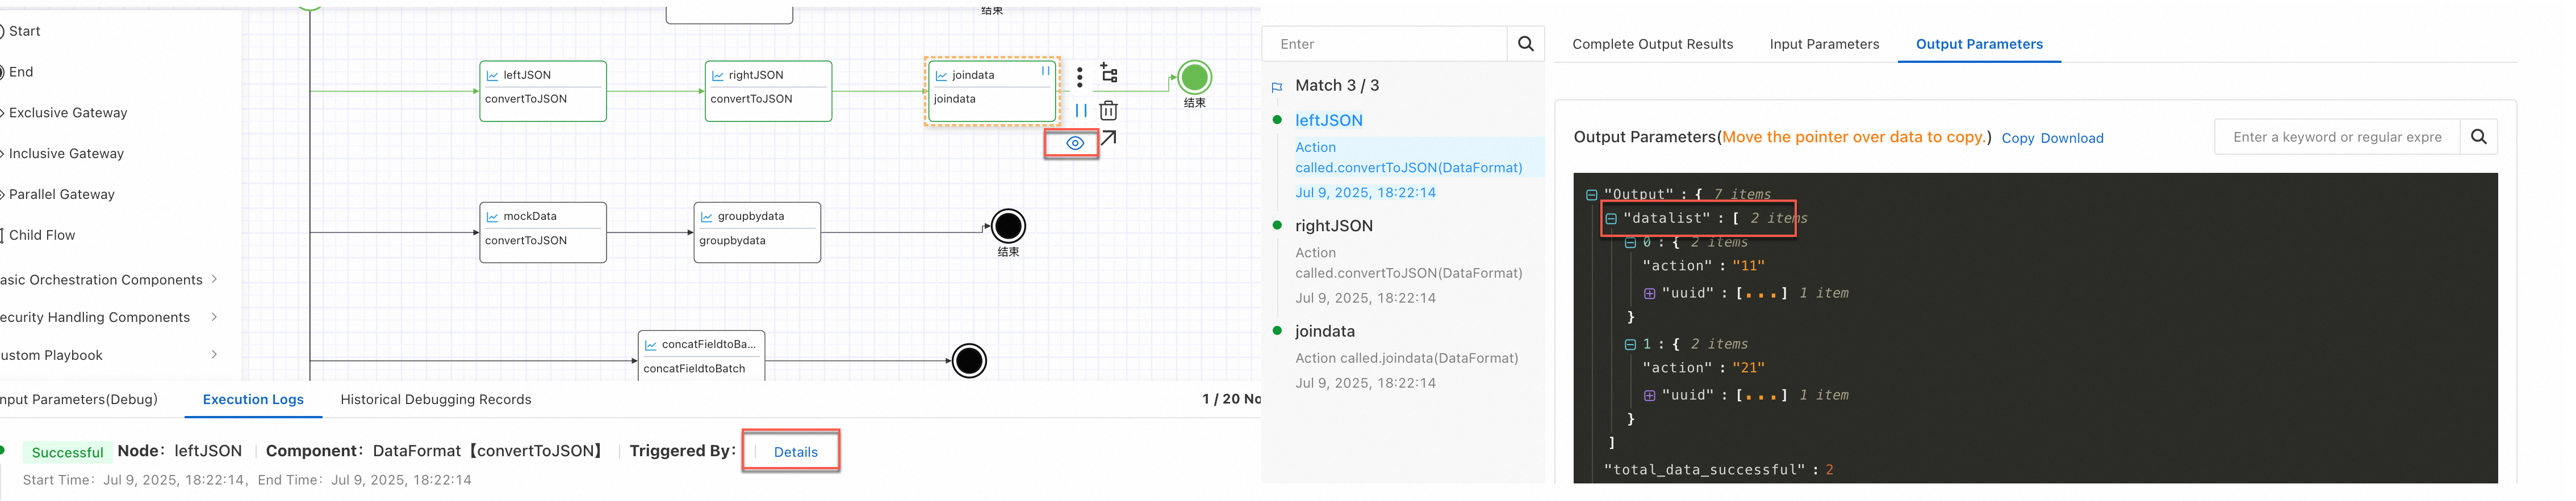Click the rightJSON node's chart icon
The image size is (2576, 501).
pyautogui.click(x=717, y=76)
